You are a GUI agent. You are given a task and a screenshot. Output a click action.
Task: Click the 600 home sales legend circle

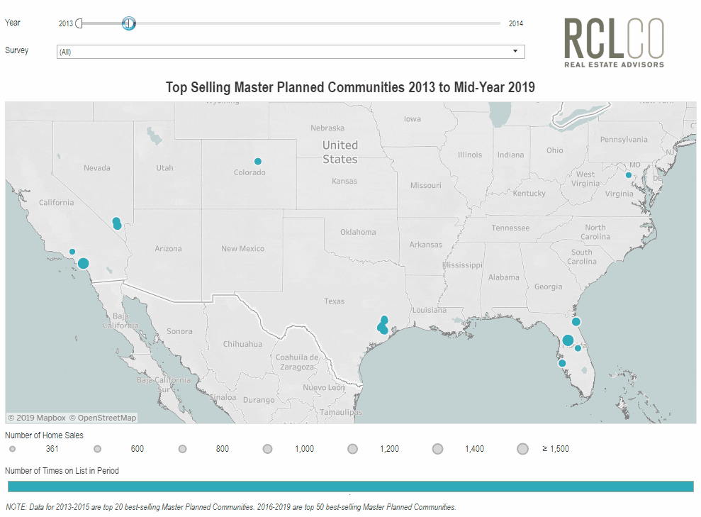point(98,449)
